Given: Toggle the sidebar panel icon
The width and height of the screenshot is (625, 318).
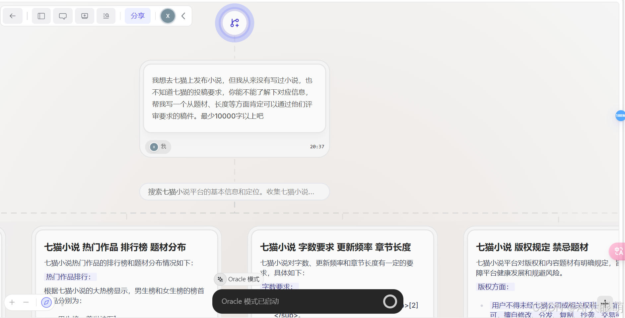Looking at the screenshot, I should (41, 16).
